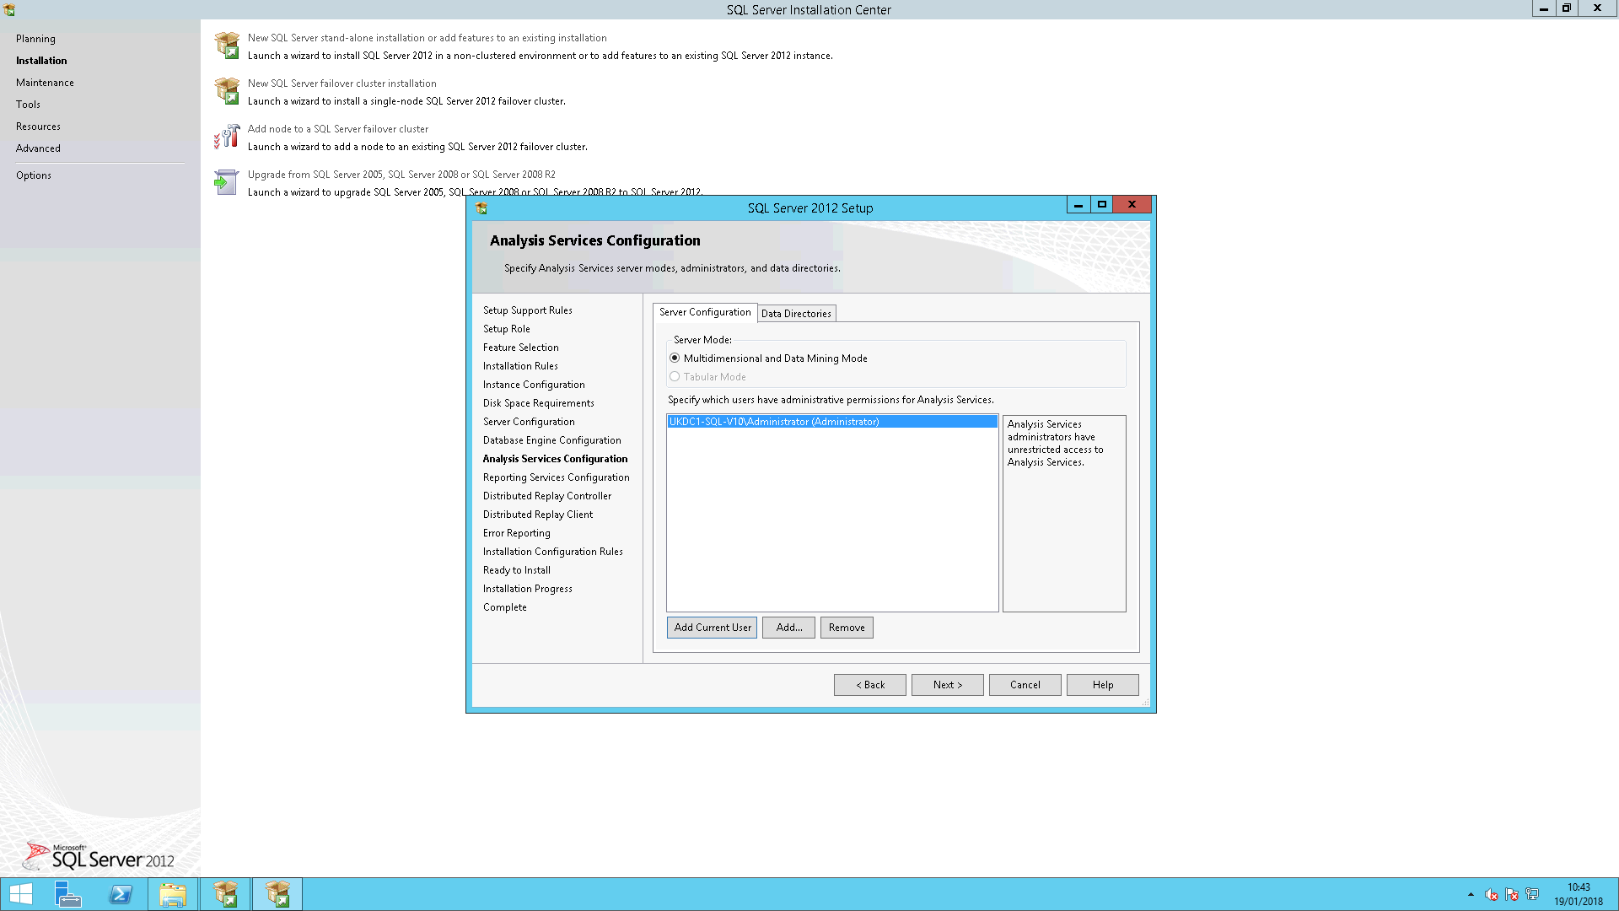This screenshot has width=1619, height=911.
Task: Click New SQL Server stand-alone installation link
Action: point(428,38)
